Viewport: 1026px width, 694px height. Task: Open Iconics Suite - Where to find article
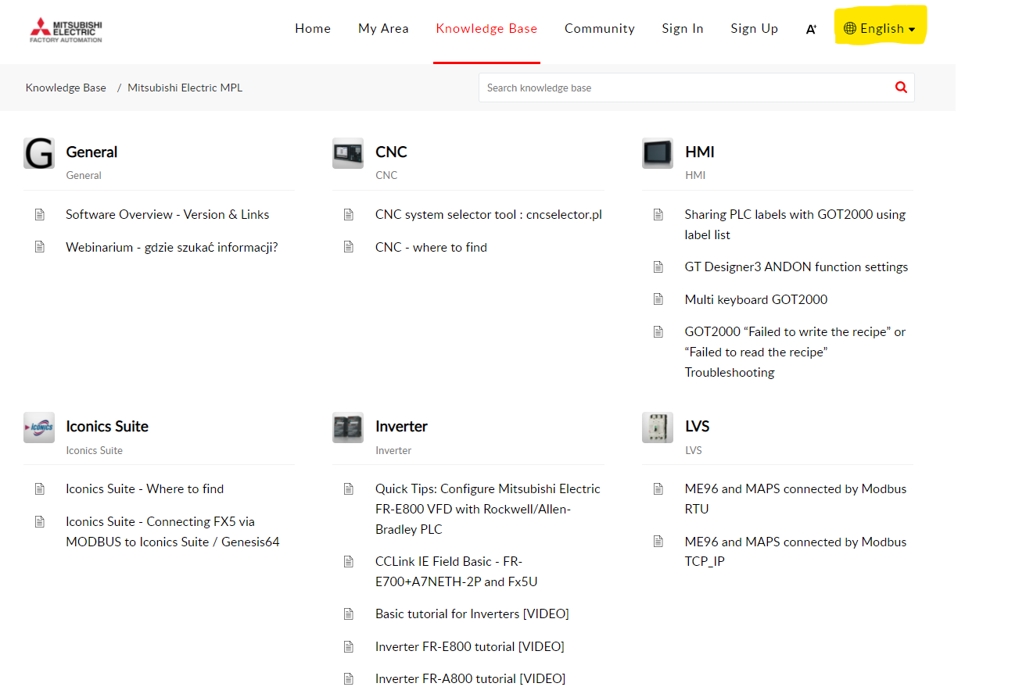pyautogui.click(x=145, y=488)
